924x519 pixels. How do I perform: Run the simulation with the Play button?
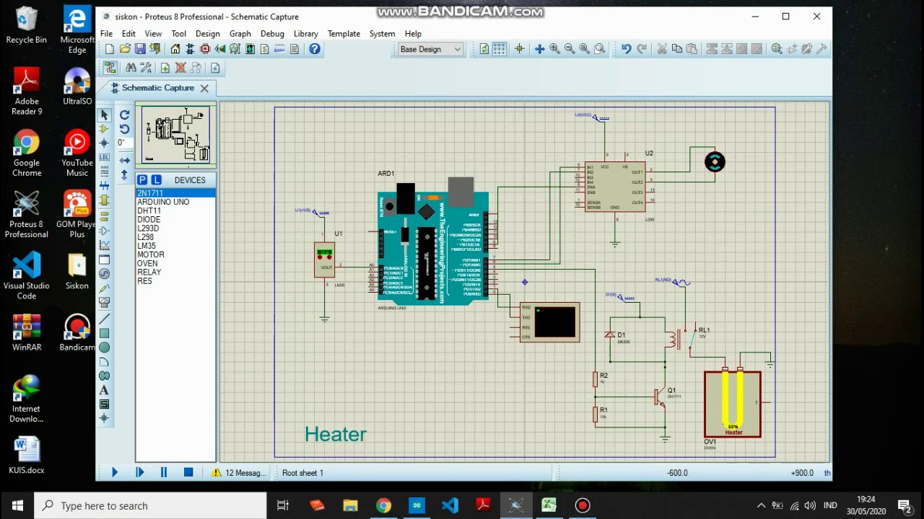click(x=114, y=472)
